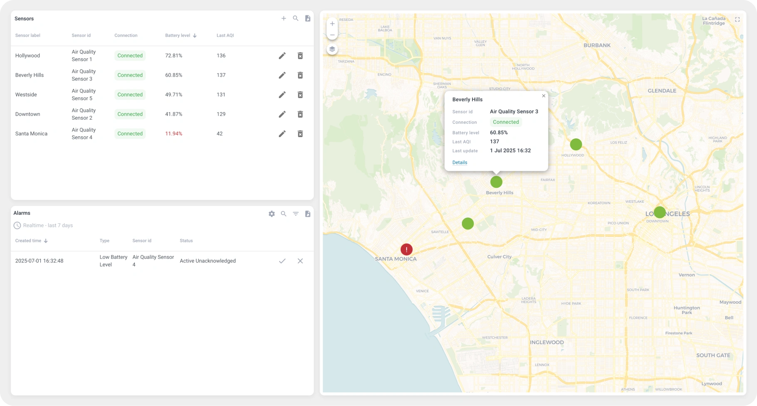Select the red Santa Monica alert marker
Viewport: 757px width, 406px height.
(406, 249)
